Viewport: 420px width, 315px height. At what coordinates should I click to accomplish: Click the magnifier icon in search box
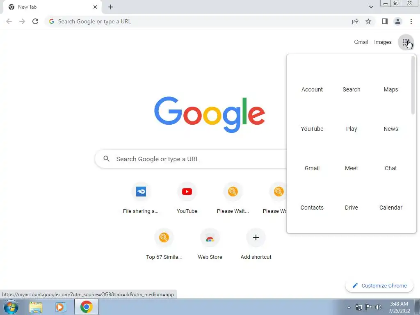(106, 159)
